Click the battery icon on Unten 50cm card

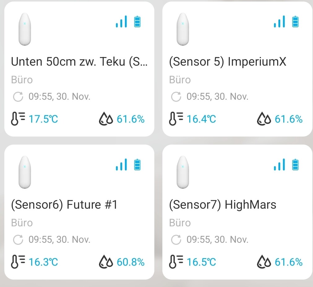[138, 22]
